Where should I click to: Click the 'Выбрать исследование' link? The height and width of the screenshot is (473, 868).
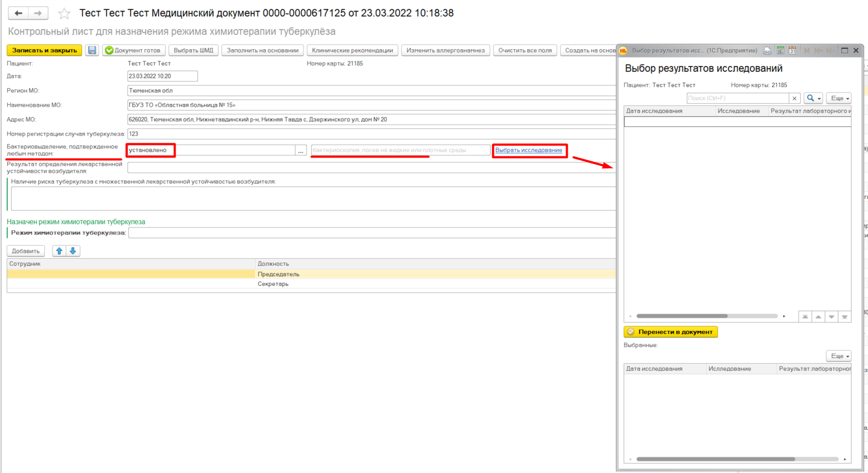coord(528,150)
